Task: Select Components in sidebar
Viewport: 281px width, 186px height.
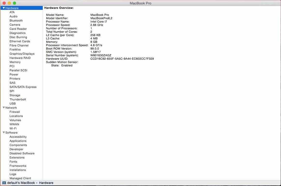Action: 18,145
